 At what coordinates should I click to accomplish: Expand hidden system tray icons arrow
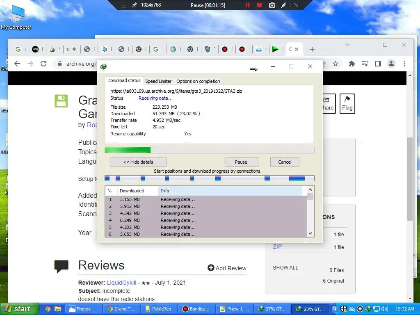click(x=335, y=309)
